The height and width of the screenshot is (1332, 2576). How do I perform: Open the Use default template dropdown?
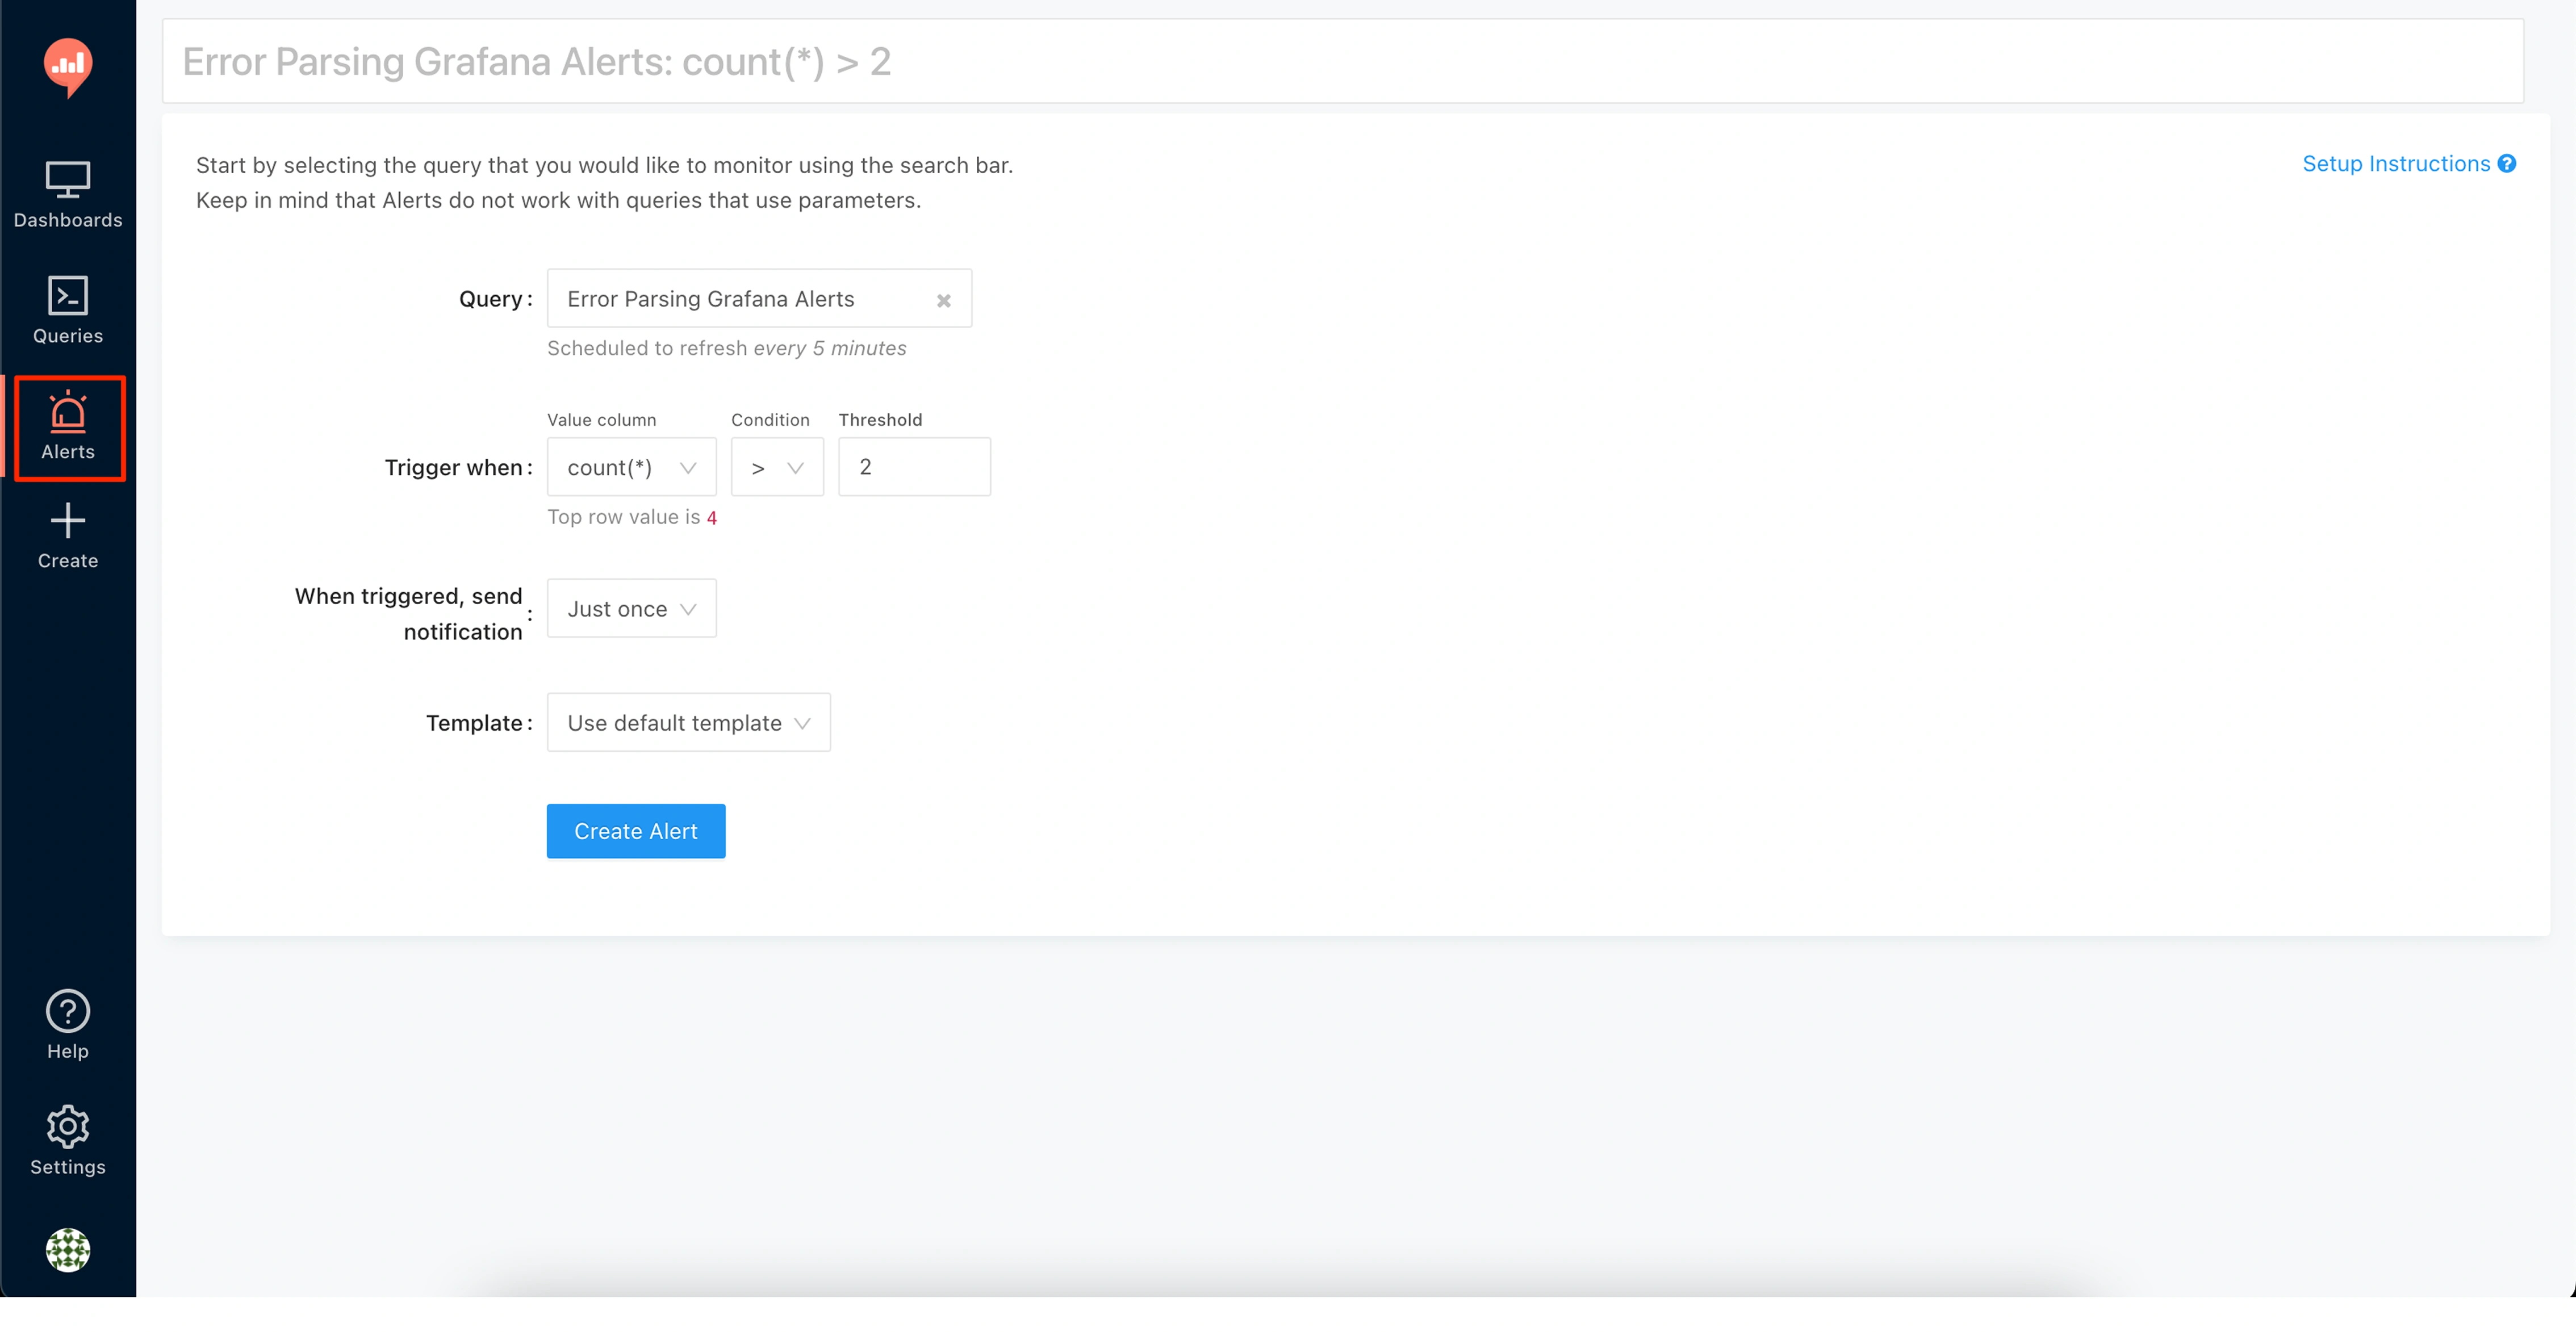(x=688, y=723)
